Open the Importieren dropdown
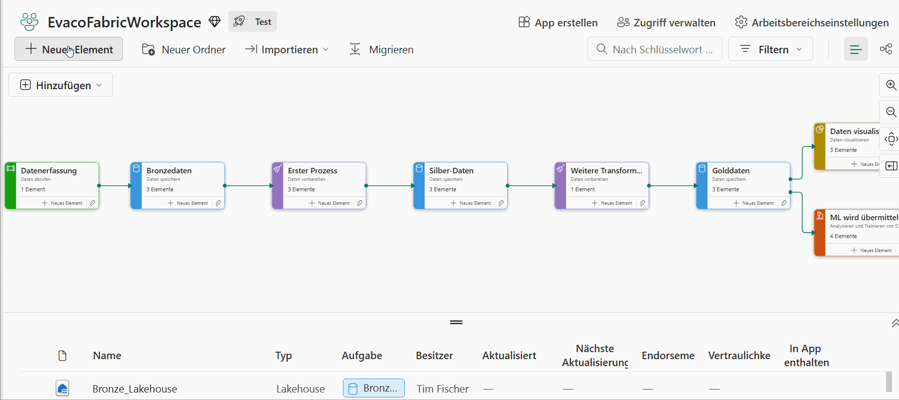The height and width of the screenshot is (400, 899). [x=287, y=49]
